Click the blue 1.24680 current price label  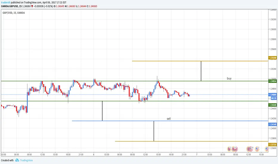pyautogui.click(x=273, y=95)
